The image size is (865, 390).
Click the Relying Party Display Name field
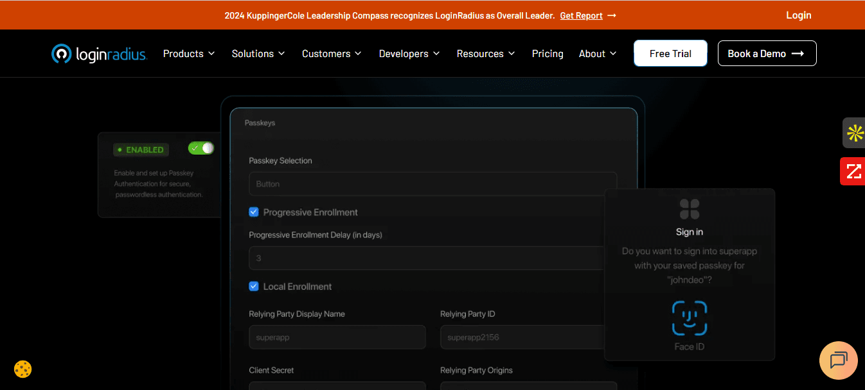point(337,337)
